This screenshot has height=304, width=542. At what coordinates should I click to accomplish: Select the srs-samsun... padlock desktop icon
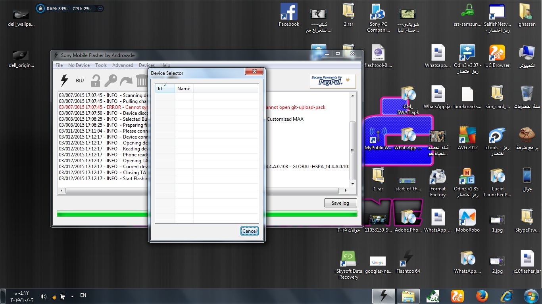coord(467,15)
